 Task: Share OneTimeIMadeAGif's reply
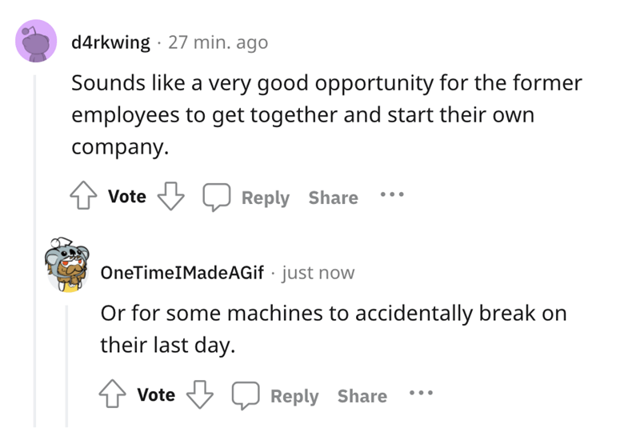coord(362,396)
